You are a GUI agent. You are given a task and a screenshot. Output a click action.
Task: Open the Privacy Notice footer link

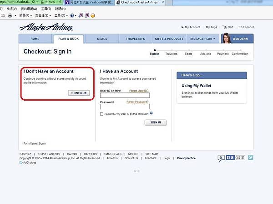[186, 158]
